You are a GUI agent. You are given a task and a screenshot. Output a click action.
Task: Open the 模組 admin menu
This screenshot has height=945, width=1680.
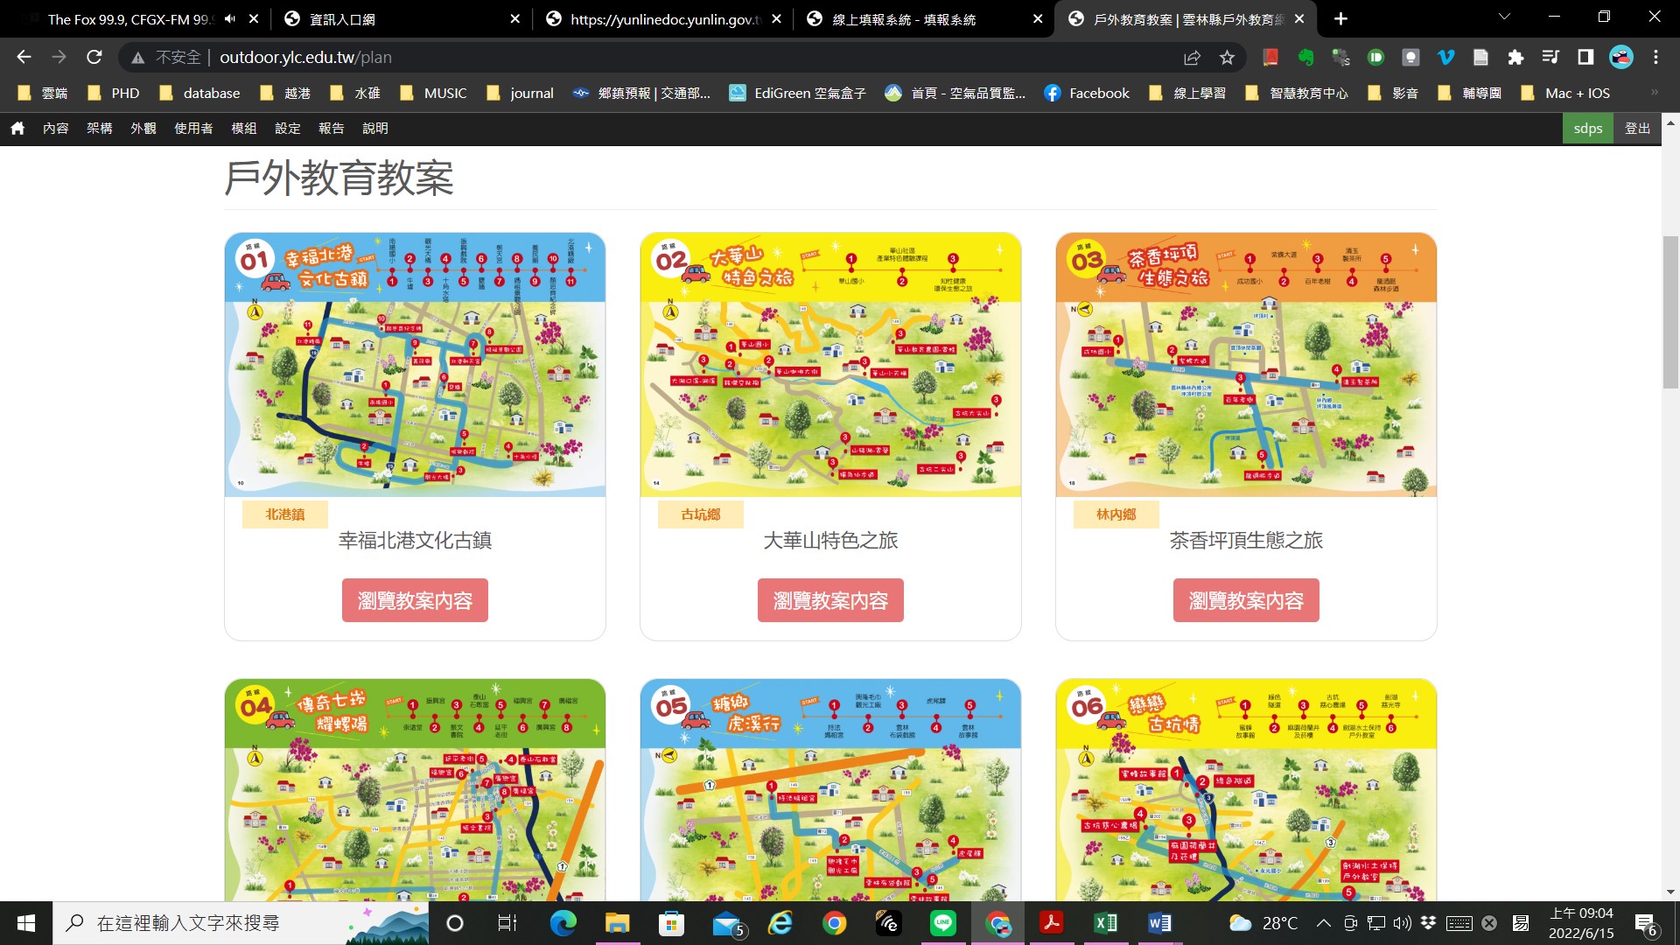[x=244, y=129]
